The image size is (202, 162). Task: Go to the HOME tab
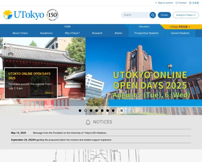pyautogui.click(x=67, y=27)
